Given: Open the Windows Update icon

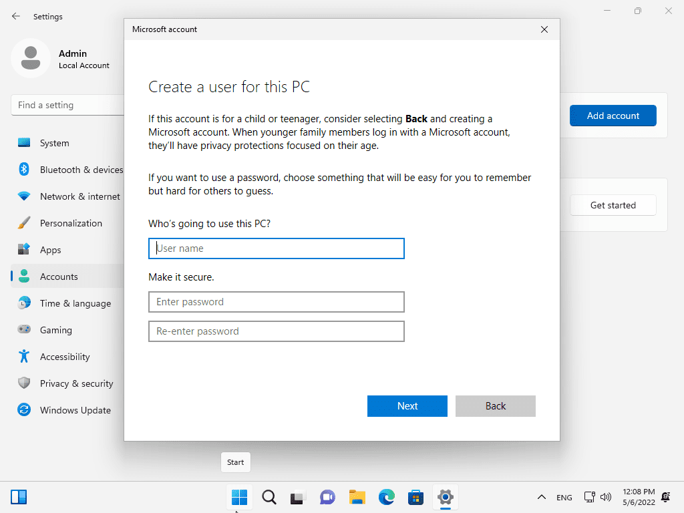Looking at the screenshot, I should (24, 410).
